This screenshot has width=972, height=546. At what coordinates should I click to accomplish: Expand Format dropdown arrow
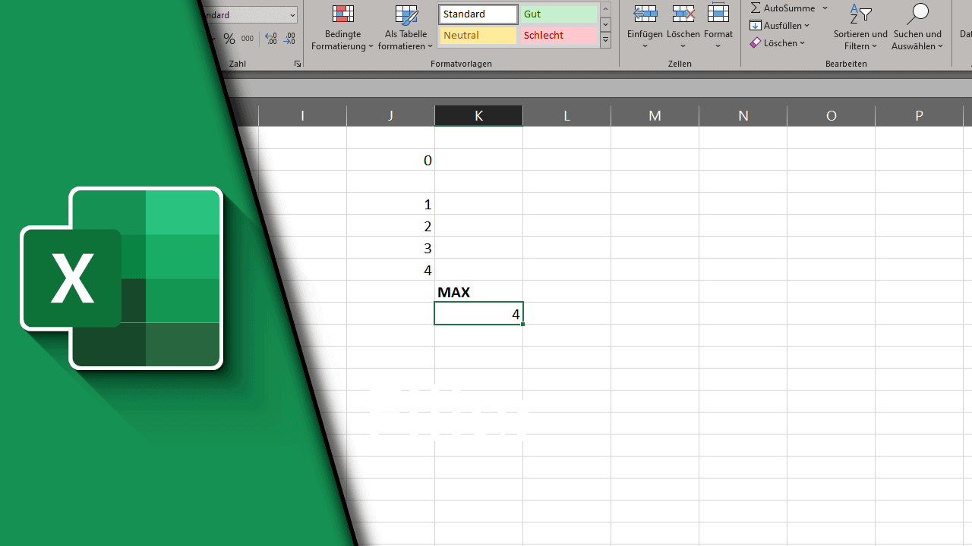[718, 46]
